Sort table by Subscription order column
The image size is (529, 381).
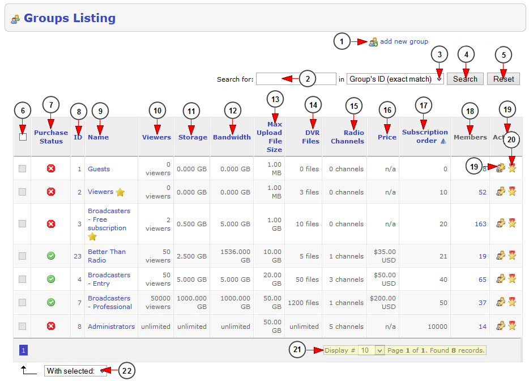coord(424,137)
